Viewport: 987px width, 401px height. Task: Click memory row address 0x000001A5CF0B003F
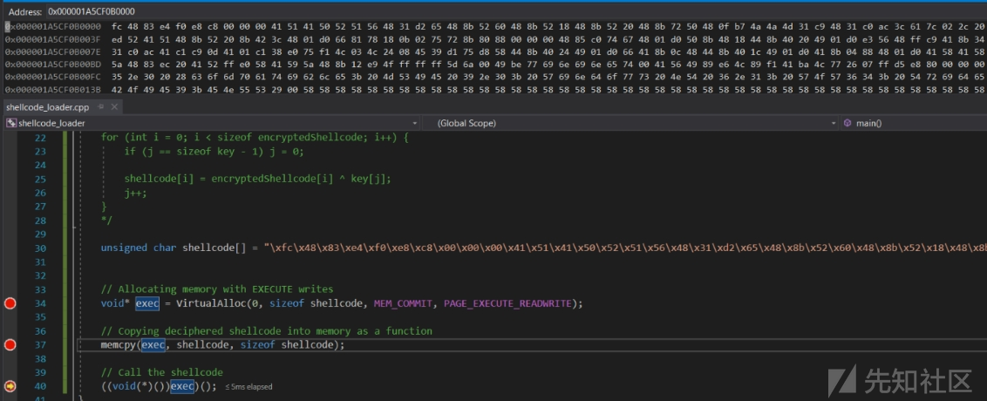point(53,39)
